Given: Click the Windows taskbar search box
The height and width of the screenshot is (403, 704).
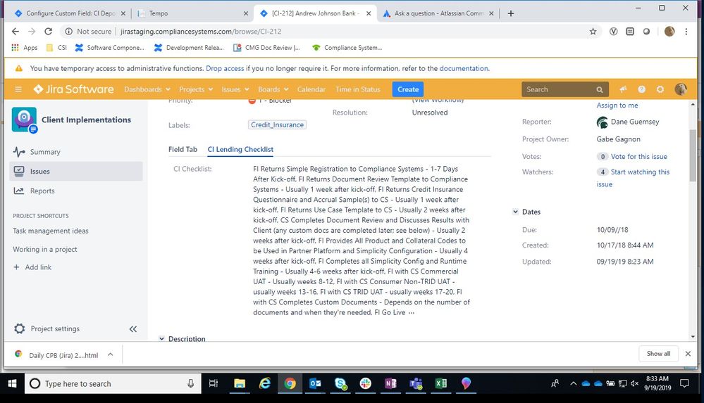Looking at the screenshot, I should (113, 384).
